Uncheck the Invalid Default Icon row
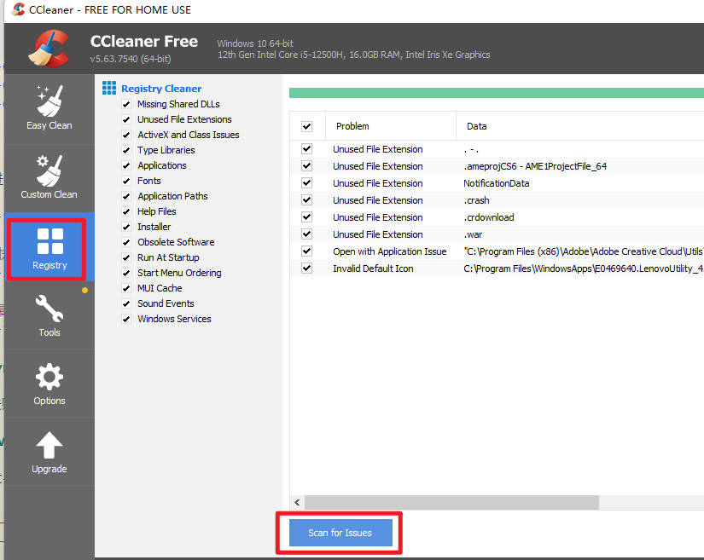Screen dimensions: 704x560 (306, 268)
